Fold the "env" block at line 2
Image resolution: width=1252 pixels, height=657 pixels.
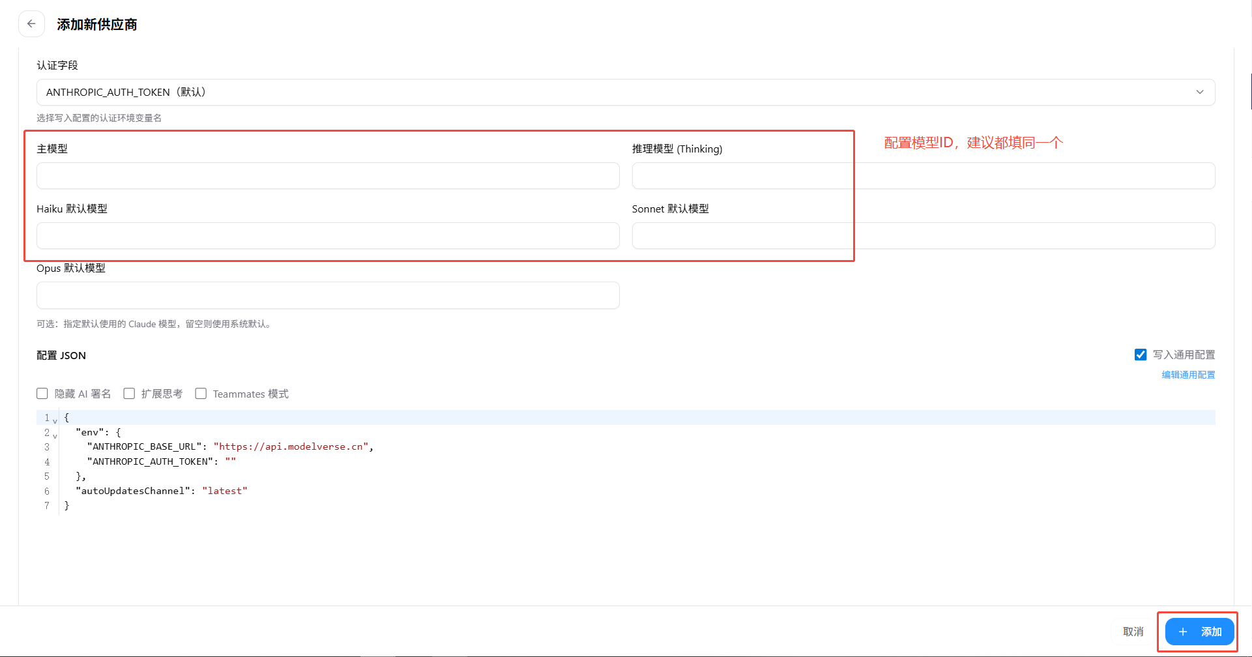pyautogui.click(x=55, y=435)
